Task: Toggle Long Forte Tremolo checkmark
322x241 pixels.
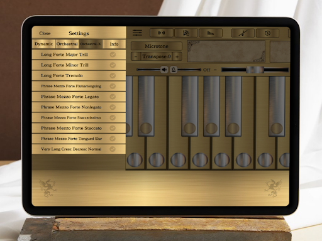Action: pyautogui.click(x=113, y=75)
